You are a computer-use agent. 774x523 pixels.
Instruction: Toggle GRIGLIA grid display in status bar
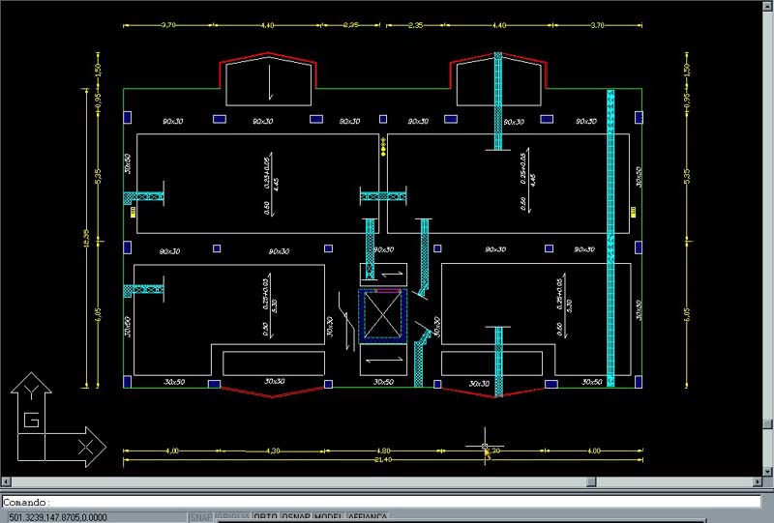click(232, 517)
